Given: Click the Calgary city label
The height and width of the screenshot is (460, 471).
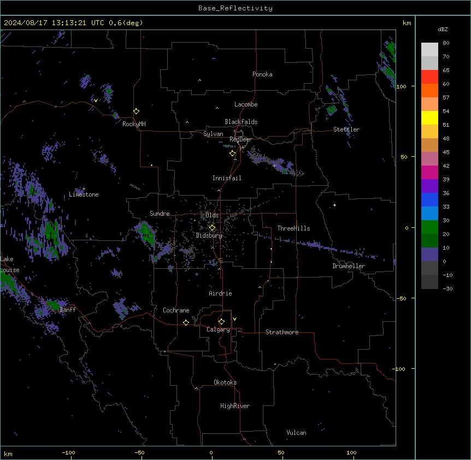Looking at the screenshot, I should tap(218, 329).
